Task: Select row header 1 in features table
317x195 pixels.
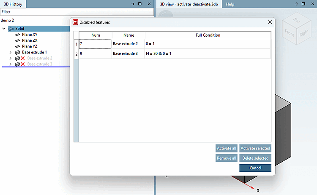Action: pyautogui.click(x=77, y=44)
